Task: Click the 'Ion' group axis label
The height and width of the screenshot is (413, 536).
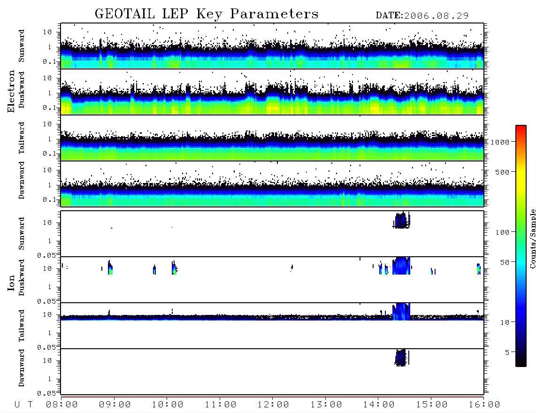Action: click(11, 283)
